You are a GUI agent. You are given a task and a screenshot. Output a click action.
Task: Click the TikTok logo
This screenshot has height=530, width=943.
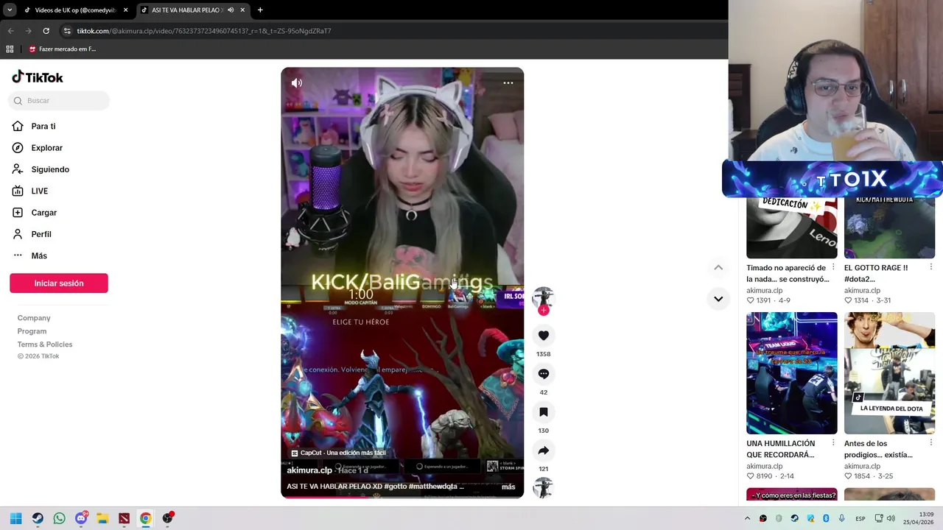38,77
